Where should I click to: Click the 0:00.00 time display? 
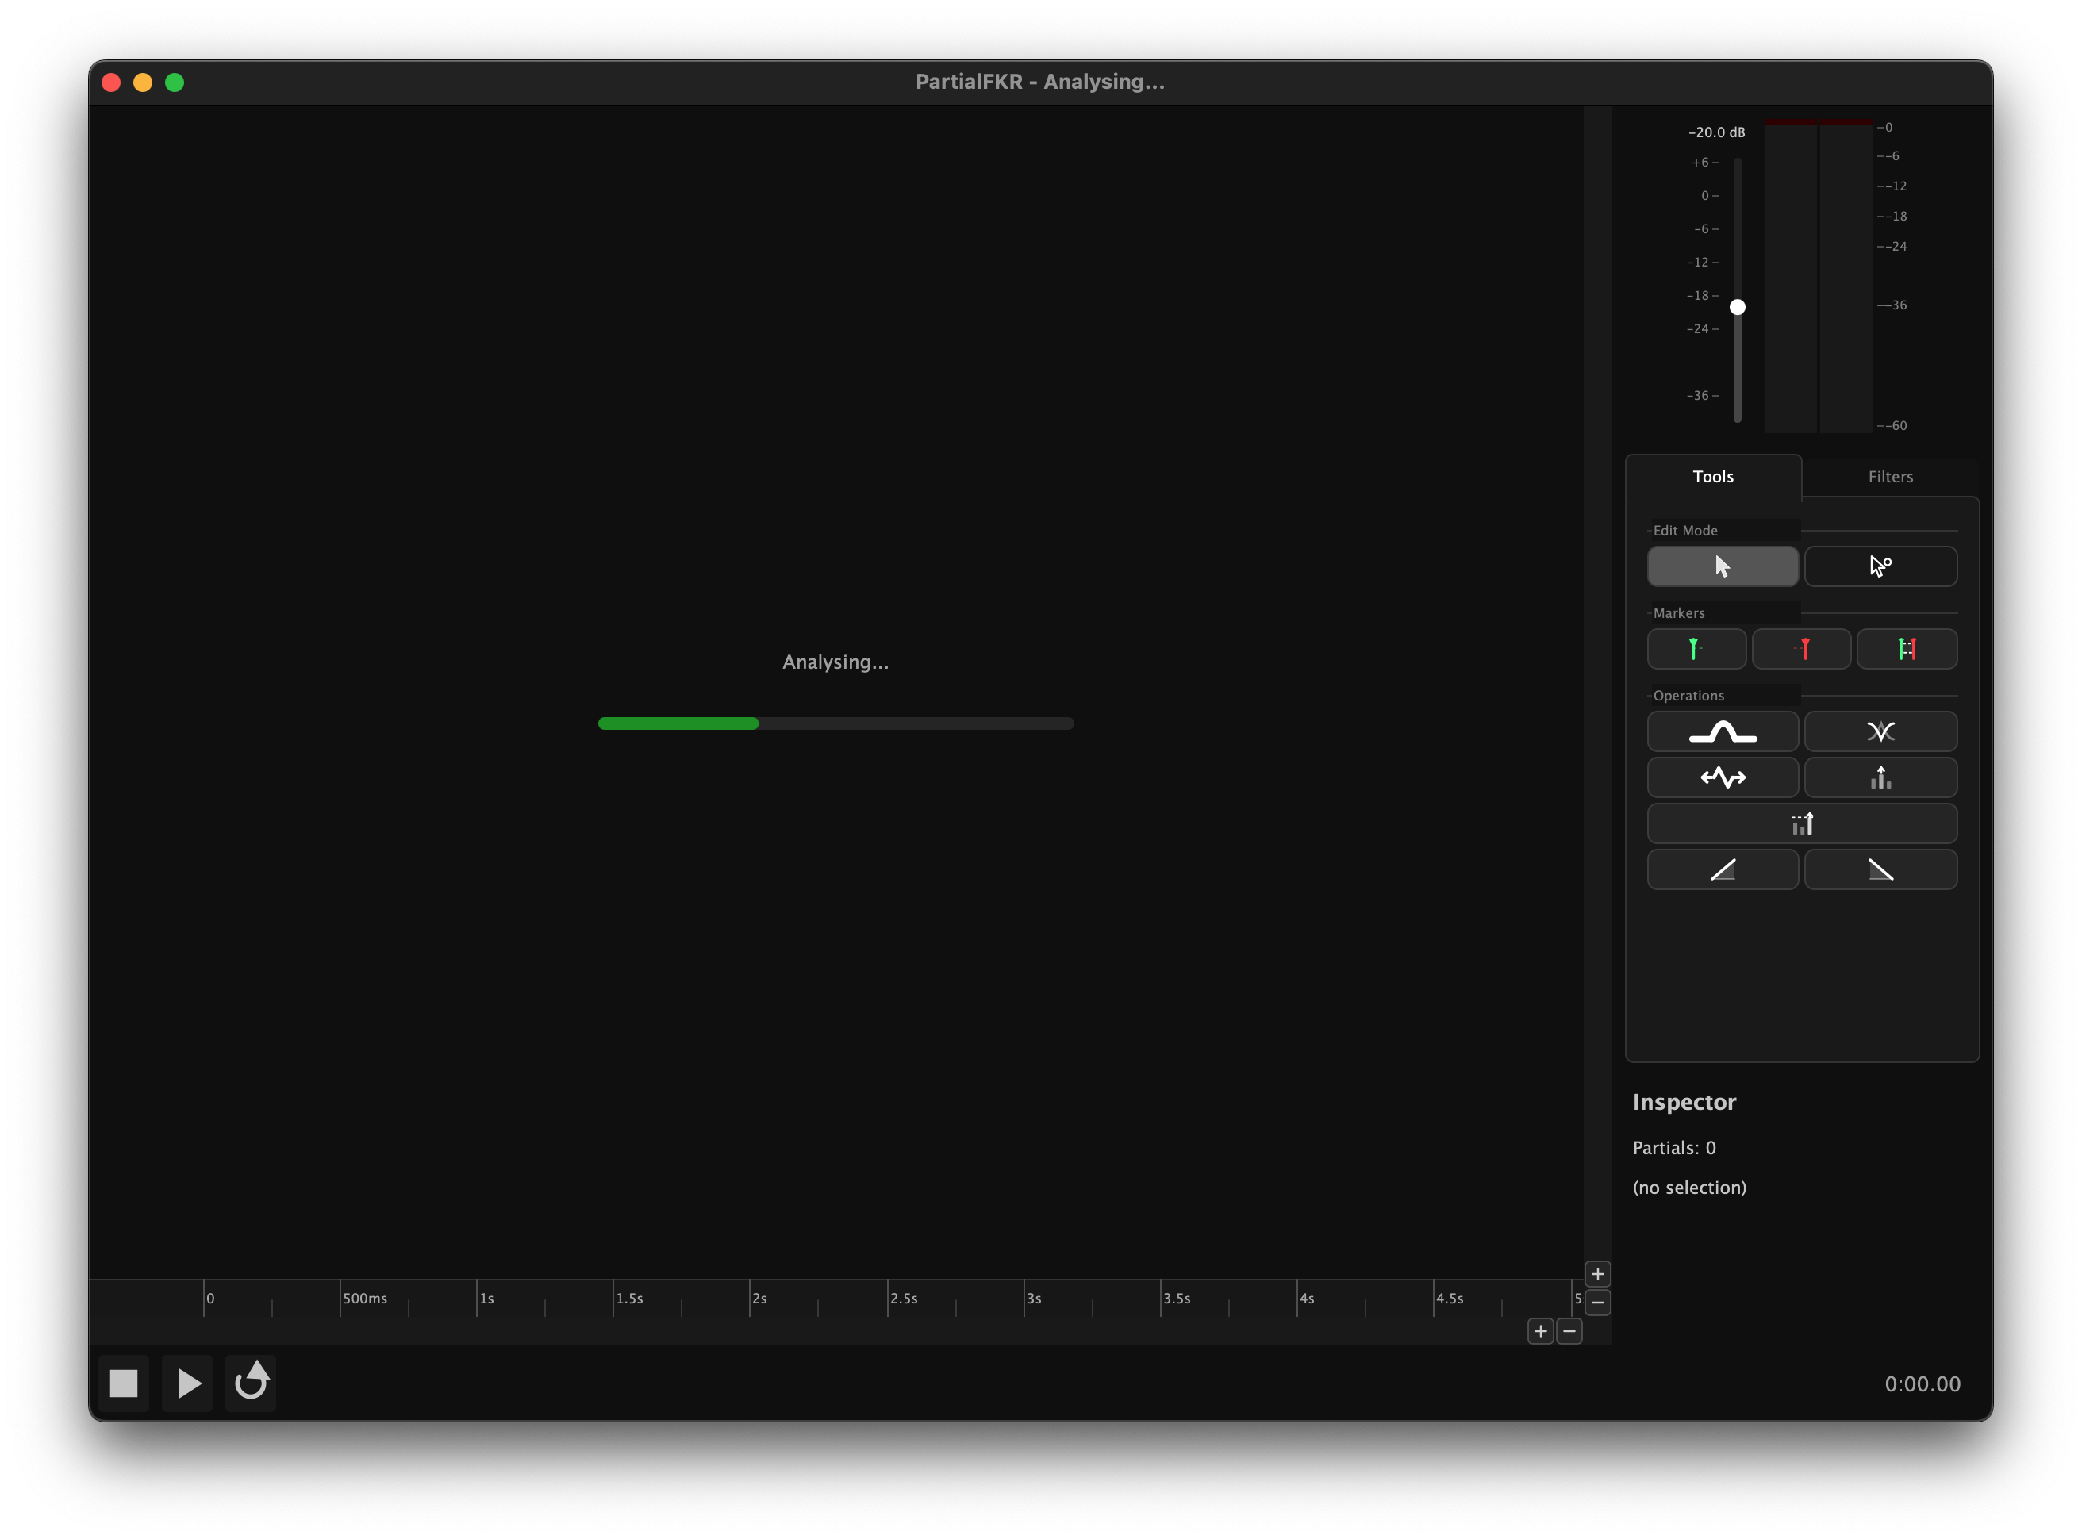coord(1922,1384)
